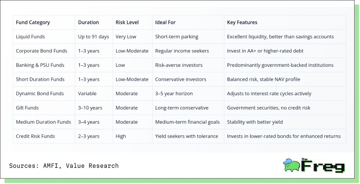Click the 'Government securities, no credit risk' cell
The width and height of the screenshot is (360, 184).
[x=269, y=108]
